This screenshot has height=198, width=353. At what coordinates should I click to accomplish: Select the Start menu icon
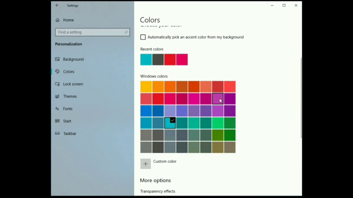(57, 121)
